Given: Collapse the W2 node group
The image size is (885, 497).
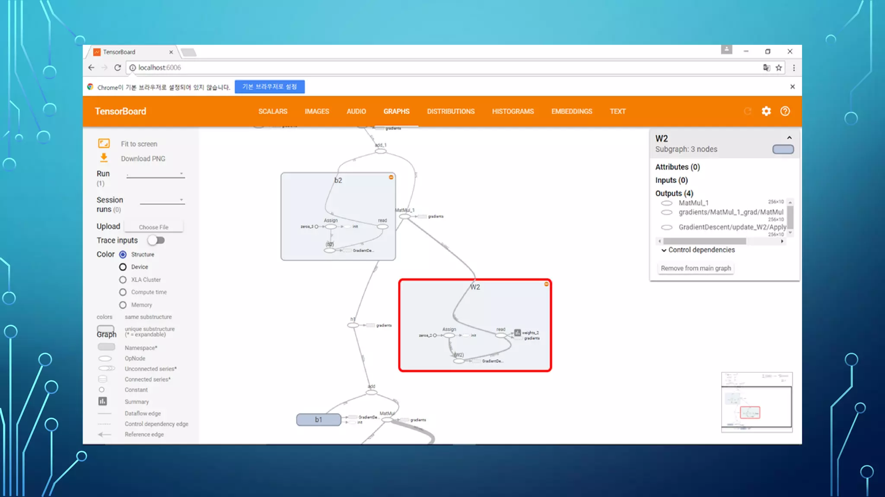Looking at the screenshot, I should click(546, 284).
